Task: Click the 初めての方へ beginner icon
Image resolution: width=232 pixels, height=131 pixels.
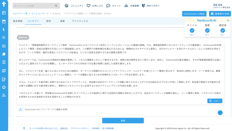Action: [143, 6]
